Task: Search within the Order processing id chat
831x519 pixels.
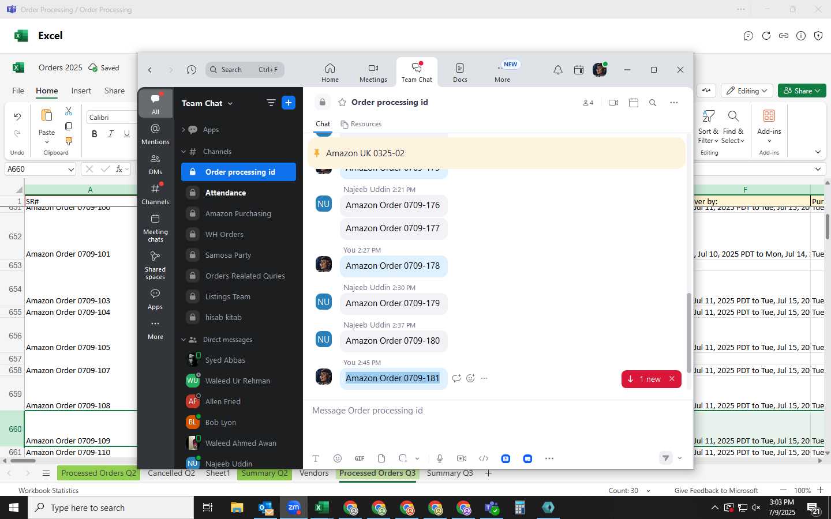Action: click(x=653, y=103)
